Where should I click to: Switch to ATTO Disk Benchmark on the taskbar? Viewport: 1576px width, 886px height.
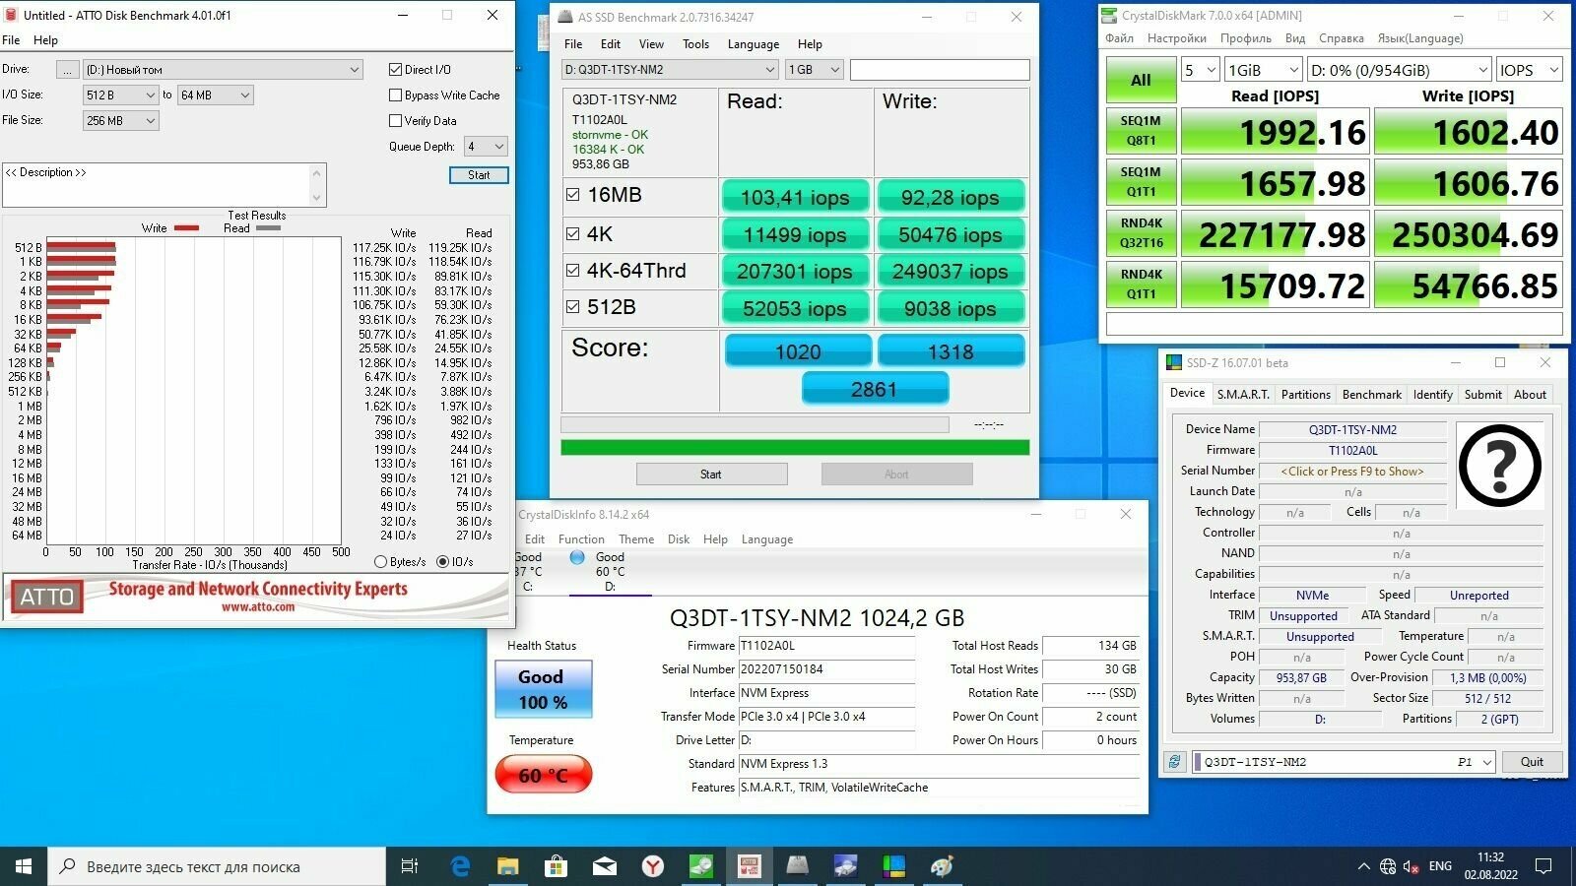coord(749,866)
